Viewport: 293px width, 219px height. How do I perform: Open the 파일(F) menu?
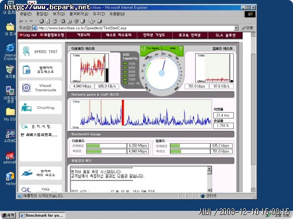[26, 14]
